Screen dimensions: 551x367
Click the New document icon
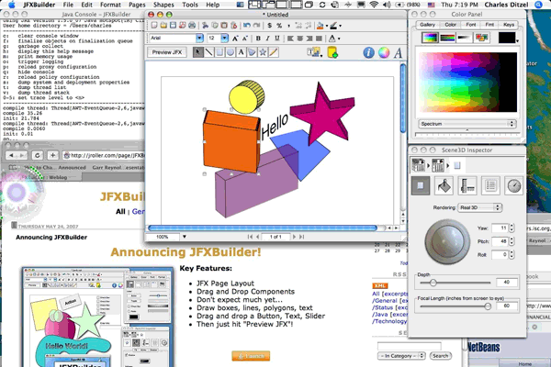click(154, 26)
